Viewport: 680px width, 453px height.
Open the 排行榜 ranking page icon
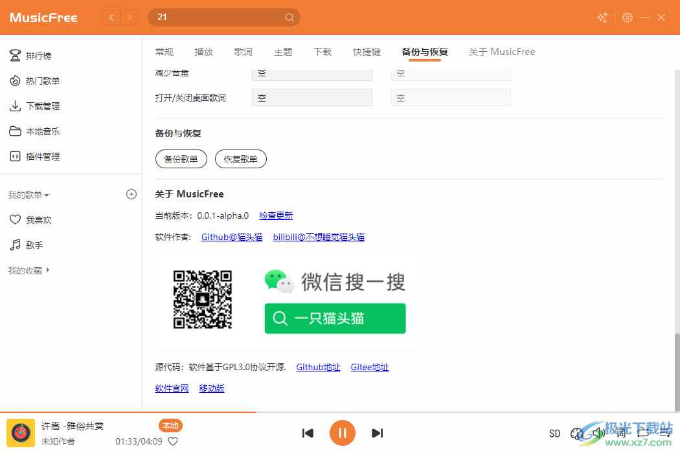pos(15,56)
